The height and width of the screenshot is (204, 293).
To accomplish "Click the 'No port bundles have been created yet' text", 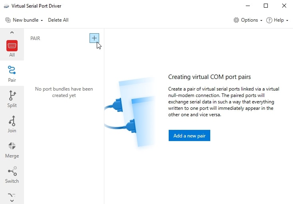I will coord(64,92).
